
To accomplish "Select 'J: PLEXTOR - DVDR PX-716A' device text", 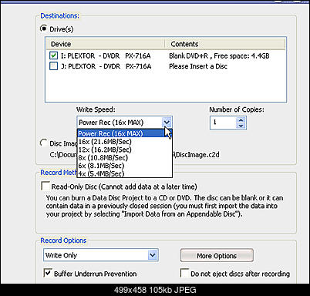I will tap(106, 66).
